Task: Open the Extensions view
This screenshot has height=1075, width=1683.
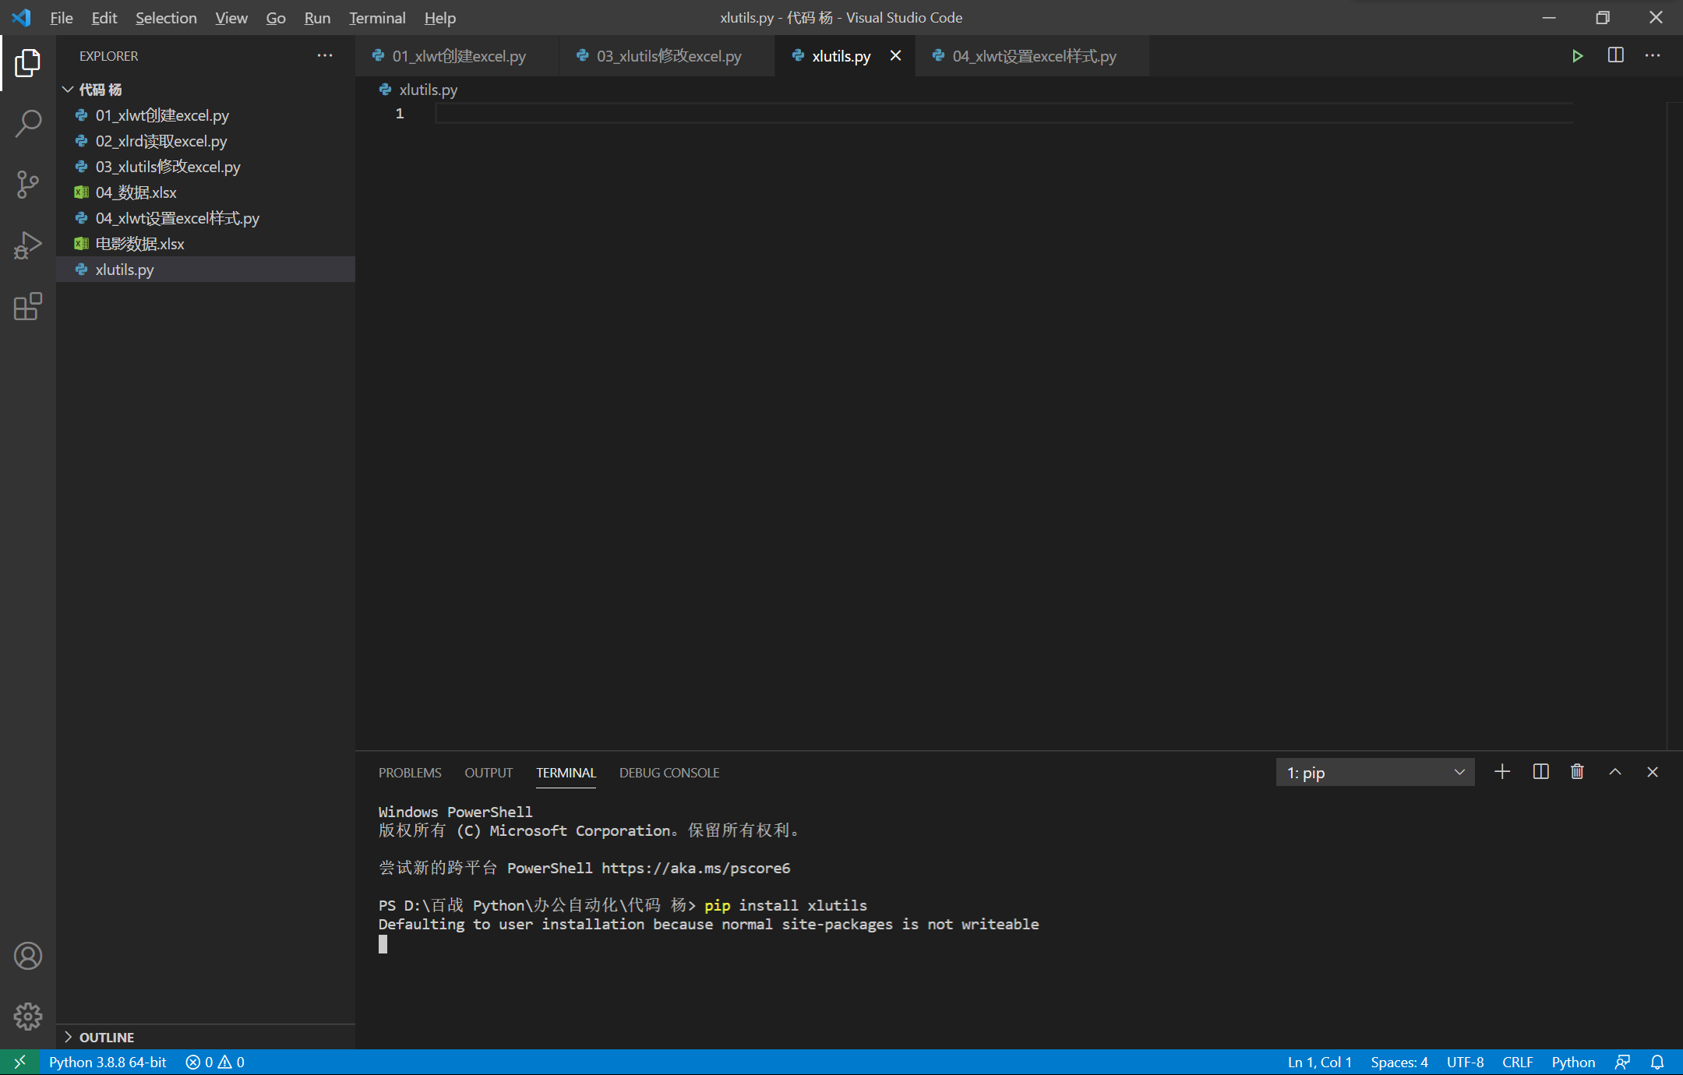Action: [x=28, y=306]
